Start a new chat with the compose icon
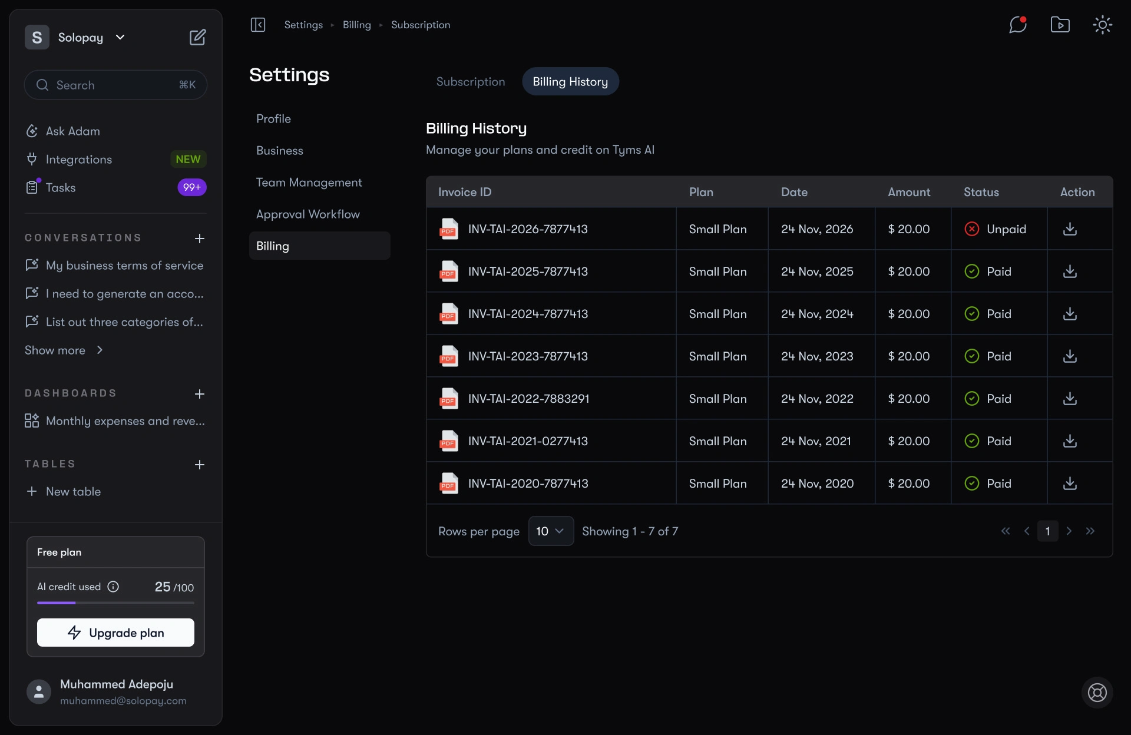Screen dimensions: 1131x735 click(x=198, y=37)
